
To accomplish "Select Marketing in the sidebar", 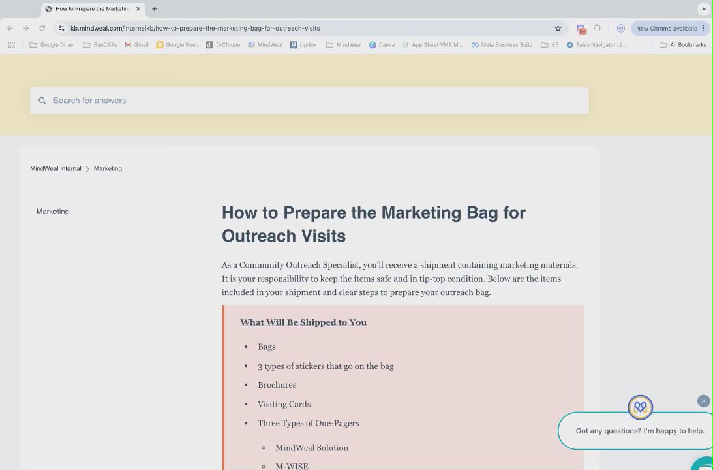I will [53, 211].
